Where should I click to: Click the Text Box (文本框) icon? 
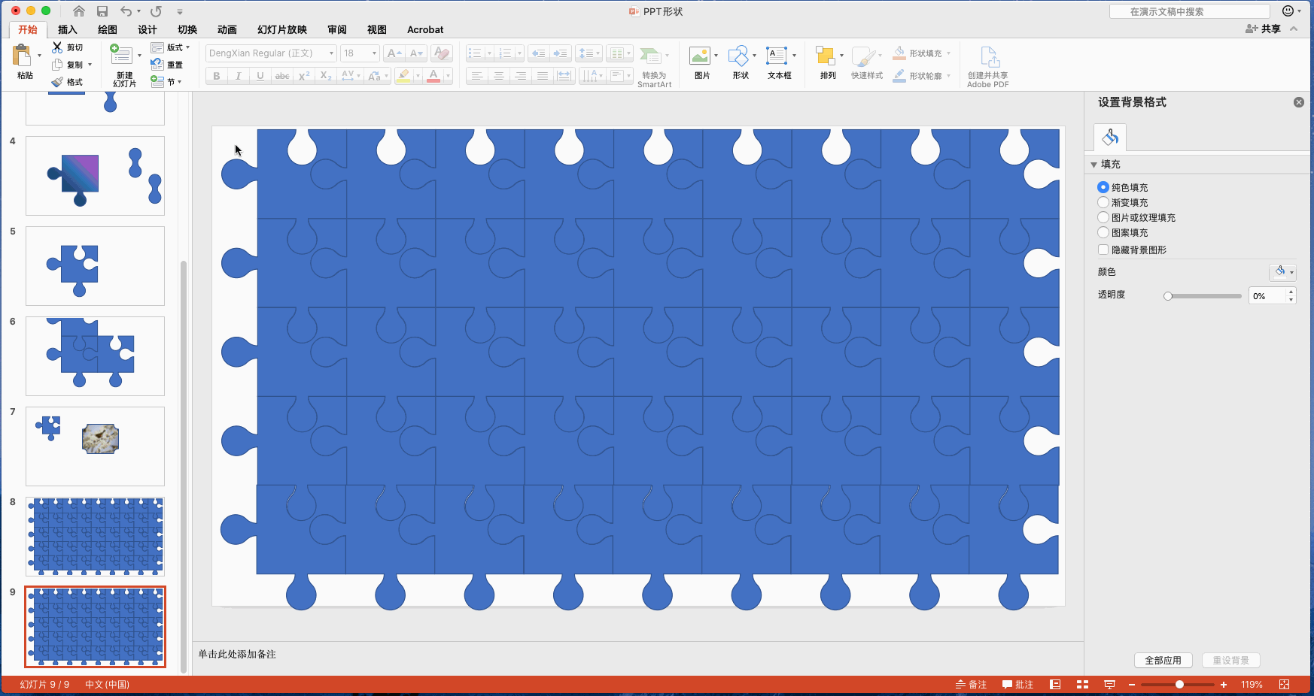pyautogui.click(x=776, y=56)
